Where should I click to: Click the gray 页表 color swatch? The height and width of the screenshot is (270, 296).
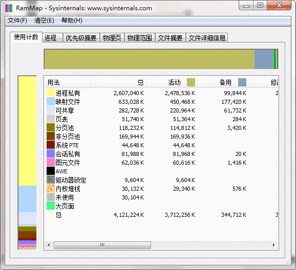click(x=51, y=119)
